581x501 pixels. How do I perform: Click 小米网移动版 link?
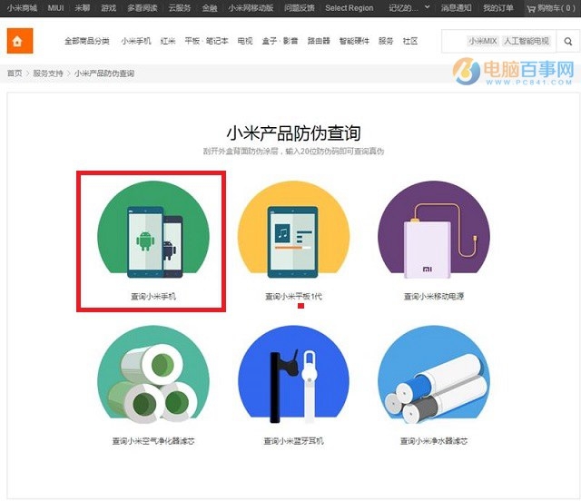click(251, 8)
